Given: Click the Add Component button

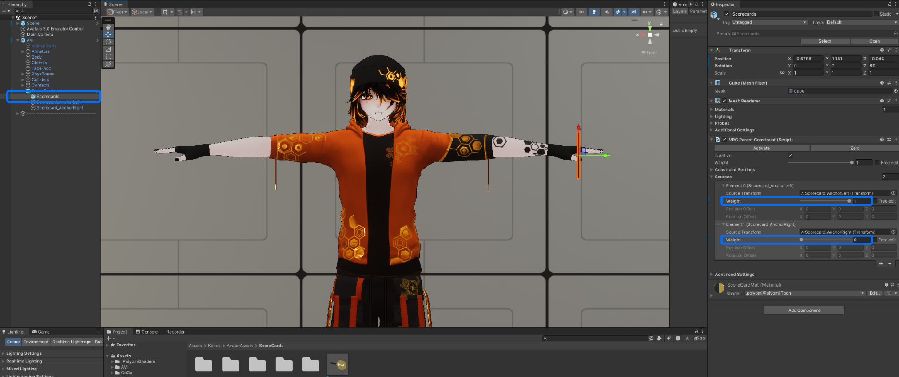Looking at the screenshot, I should 804,310.
